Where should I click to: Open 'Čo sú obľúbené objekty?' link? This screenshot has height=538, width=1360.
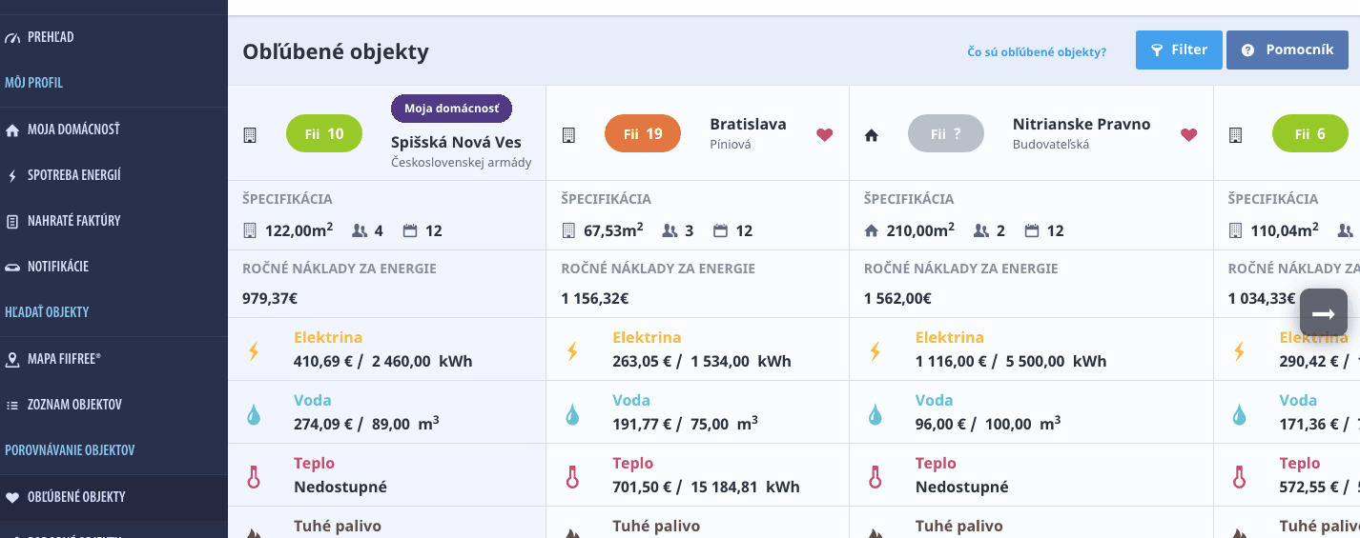coord(1037,52)
